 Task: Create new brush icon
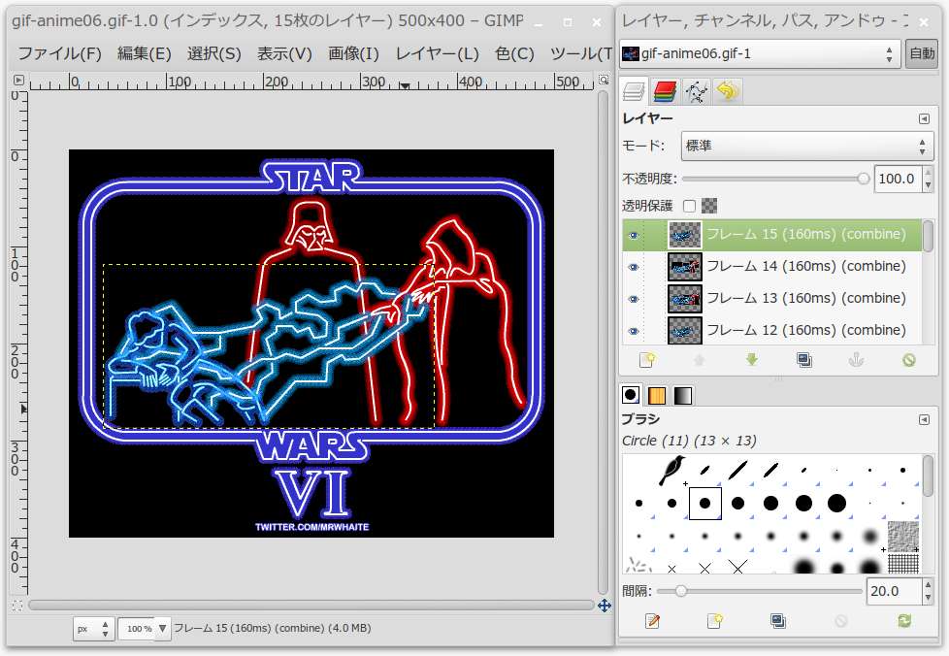(715, 621)
